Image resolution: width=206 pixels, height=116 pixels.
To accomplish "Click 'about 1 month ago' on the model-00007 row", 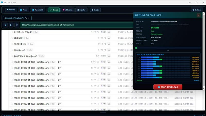I will click(184, 98).
